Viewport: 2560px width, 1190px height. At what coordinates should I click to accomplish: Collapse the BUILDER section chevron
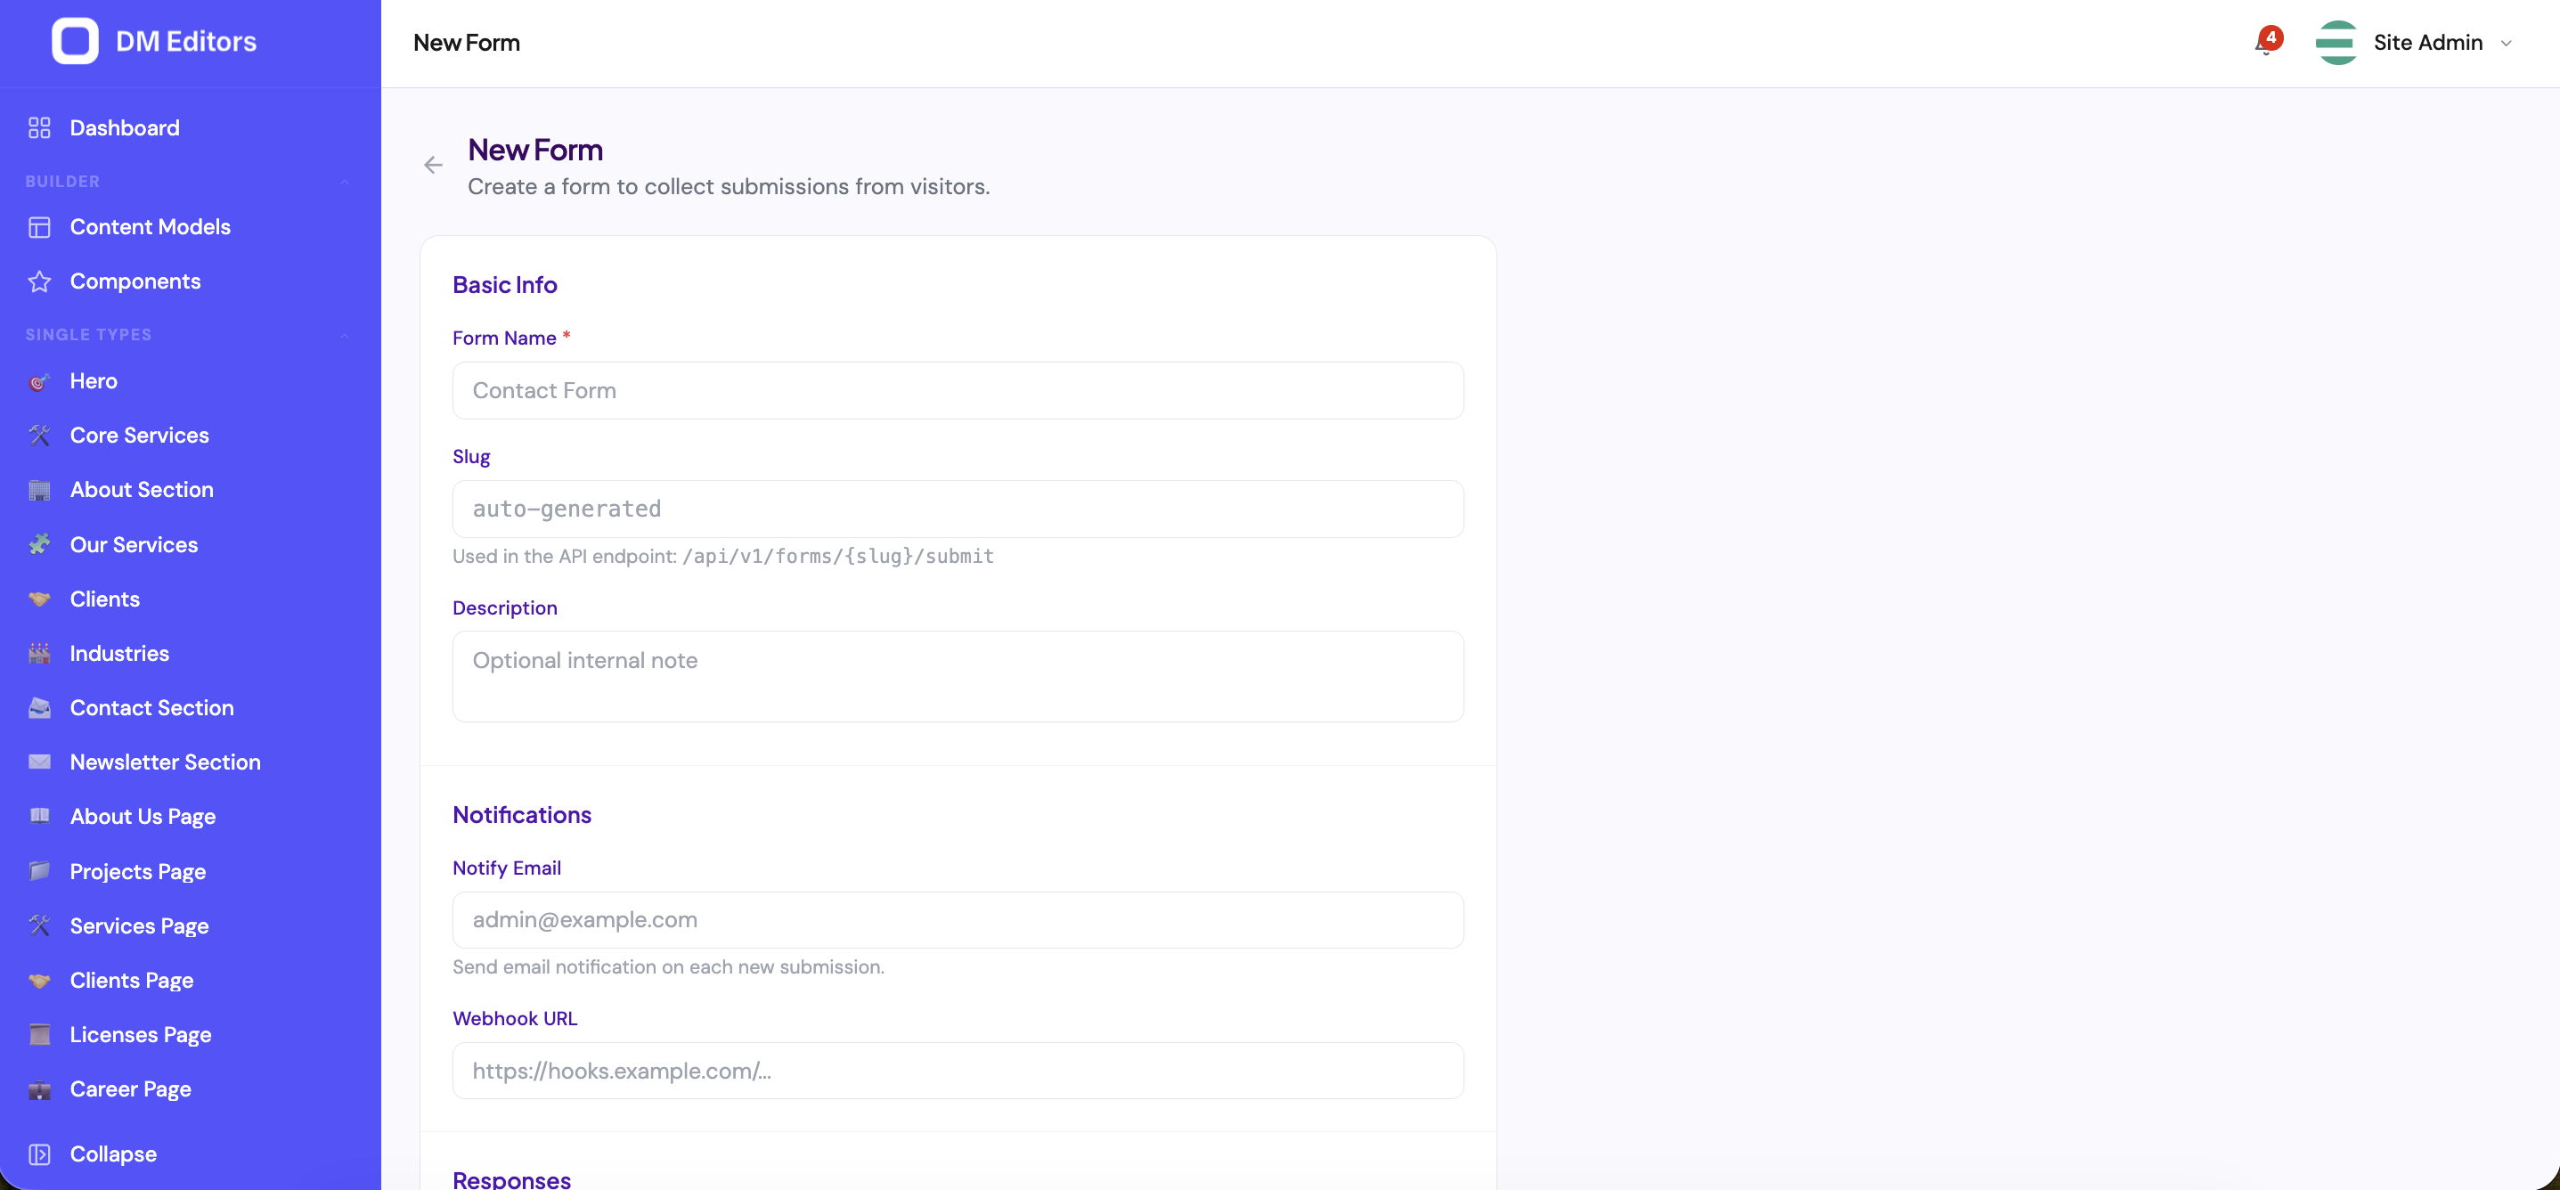345,182
